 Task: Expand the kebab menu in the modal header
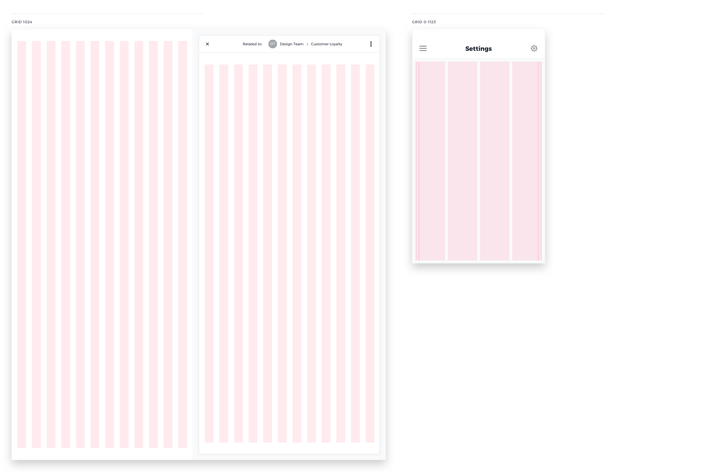click(371, 44)
